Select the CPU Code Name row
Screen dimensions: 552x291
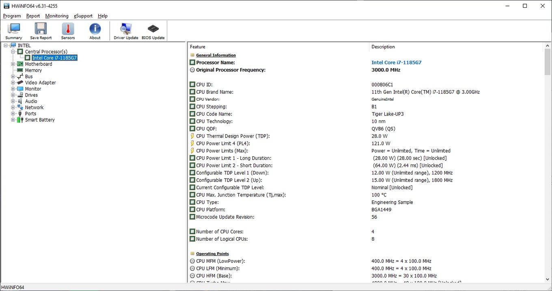(365, 114)
